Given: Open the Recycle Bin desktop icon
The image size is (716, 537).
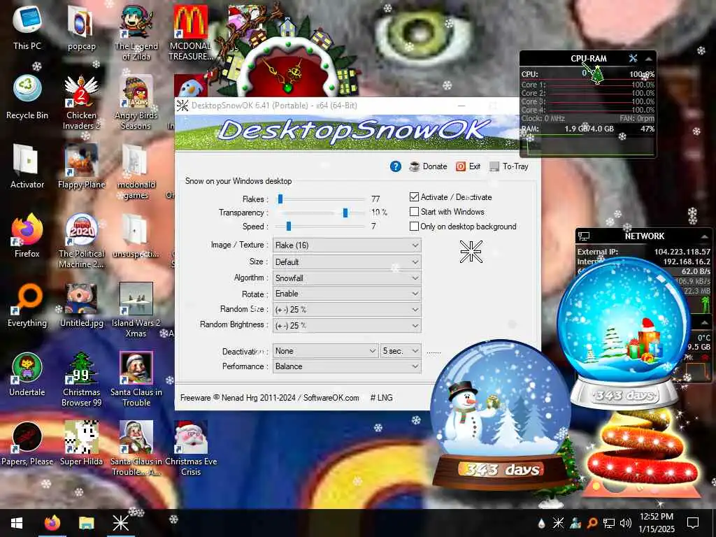Looking at the screenshot, I should pos(27,96).
